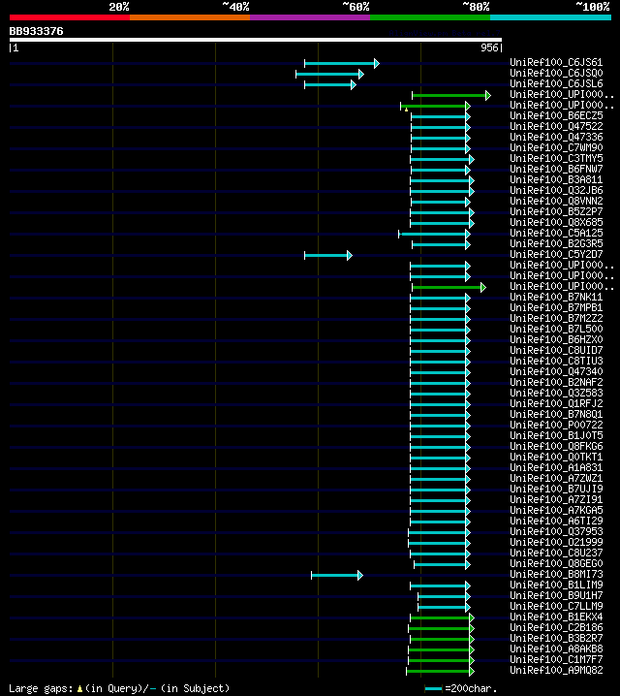Select the UniRef100_B7M2Z2 label

pos(556,318)
